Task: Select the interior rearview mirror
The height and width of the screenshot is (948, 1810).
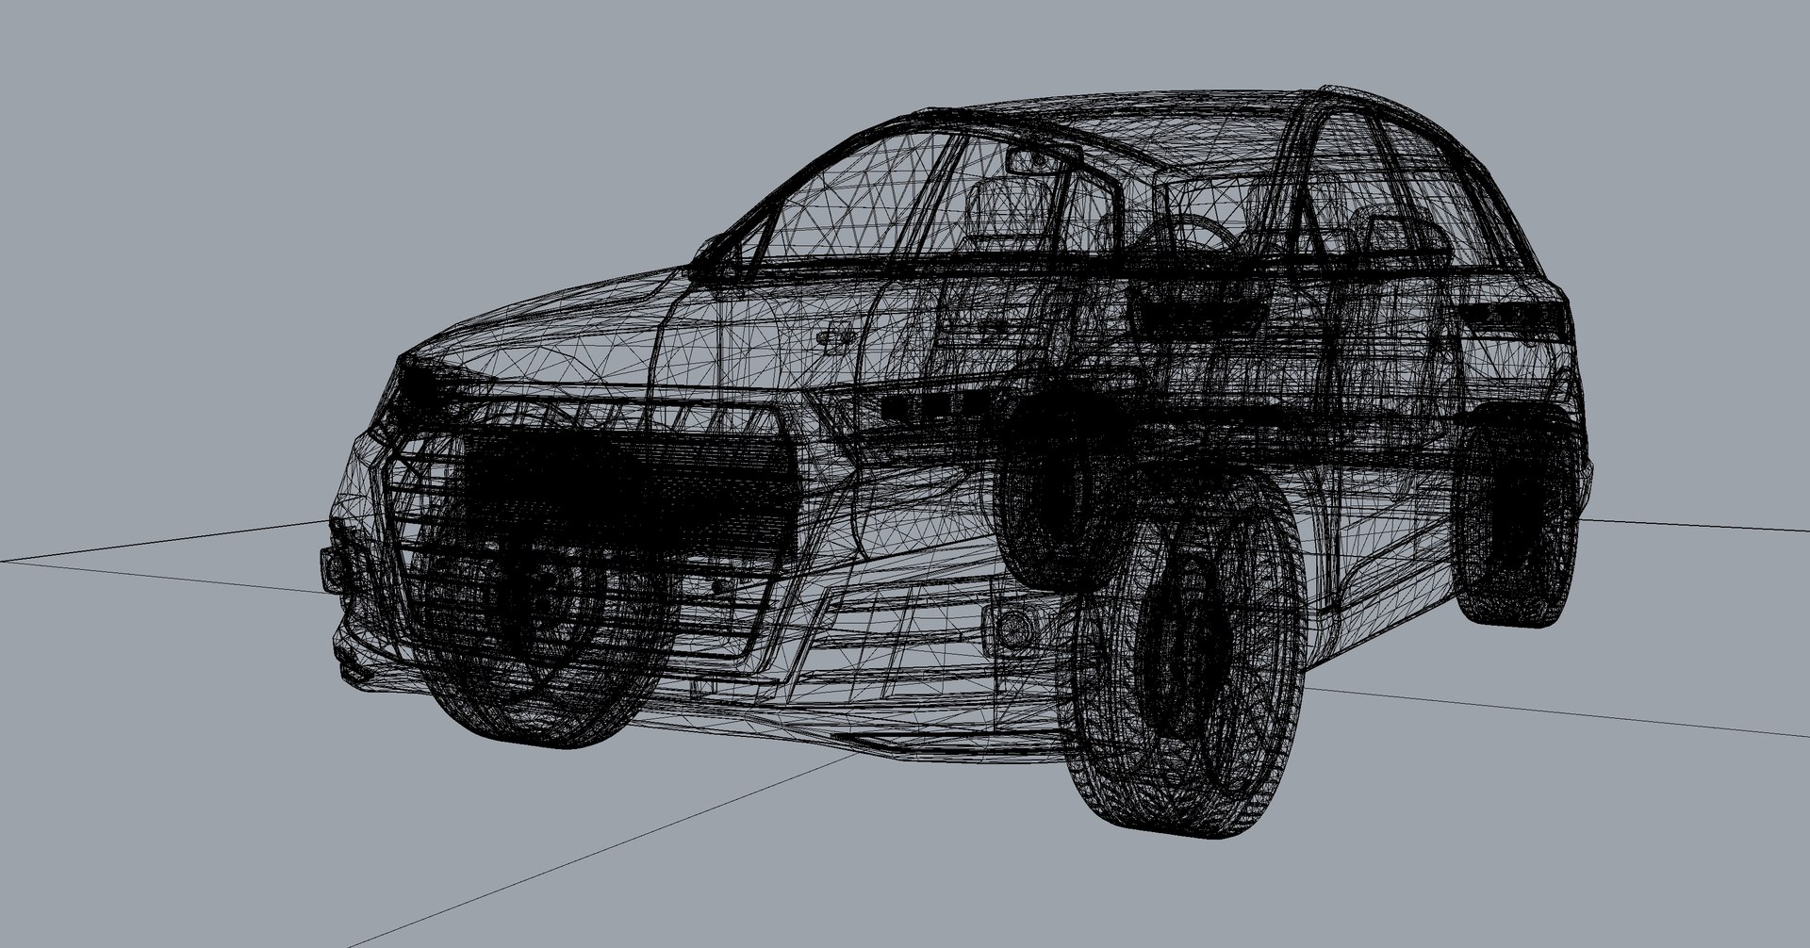Action: click(1044, 160)
